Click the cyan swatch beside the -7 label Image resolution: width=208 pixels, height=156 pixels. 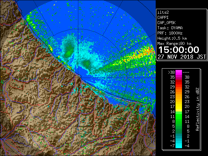click(x=179, y=146)
